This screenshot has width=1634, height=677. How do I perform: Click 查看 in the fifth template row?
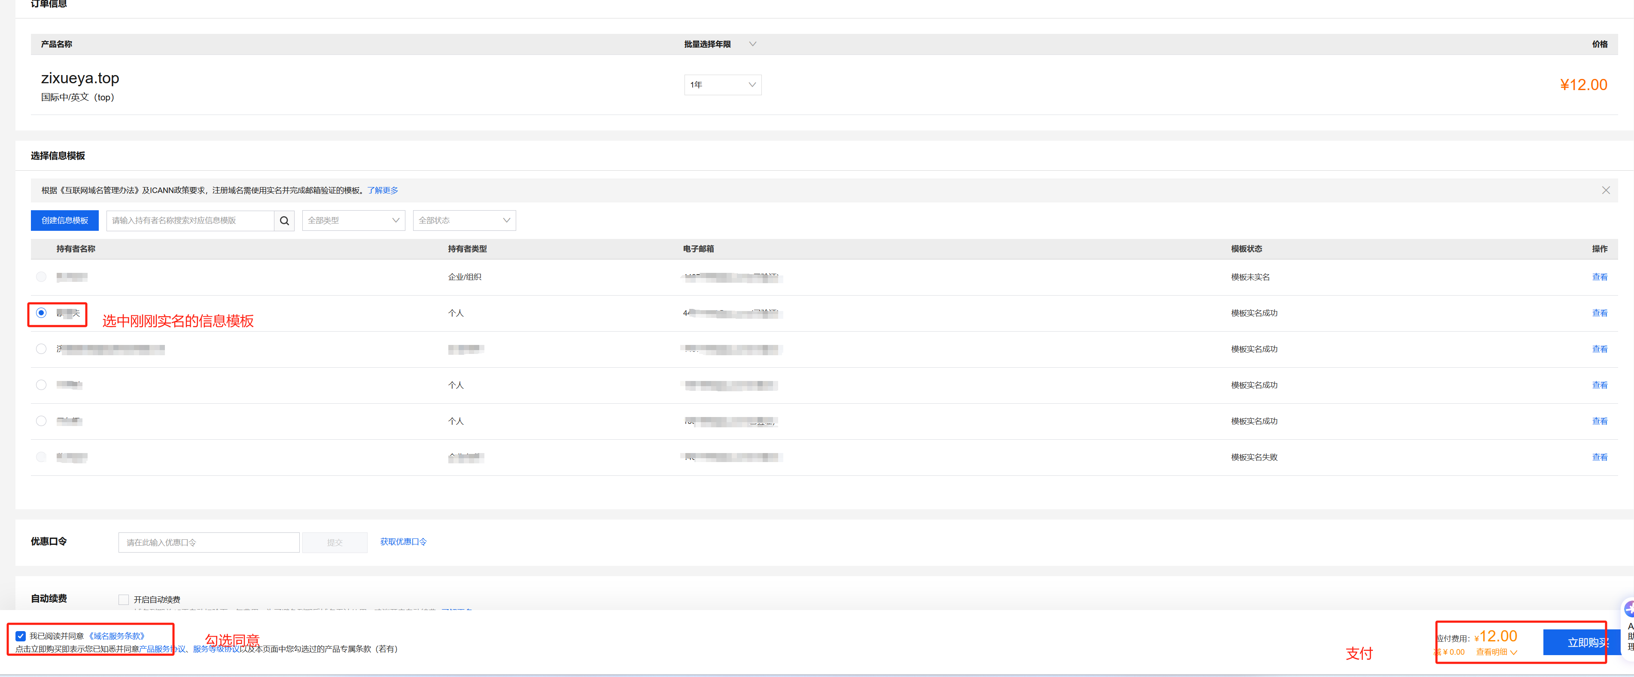click(x=1599, y=422)
